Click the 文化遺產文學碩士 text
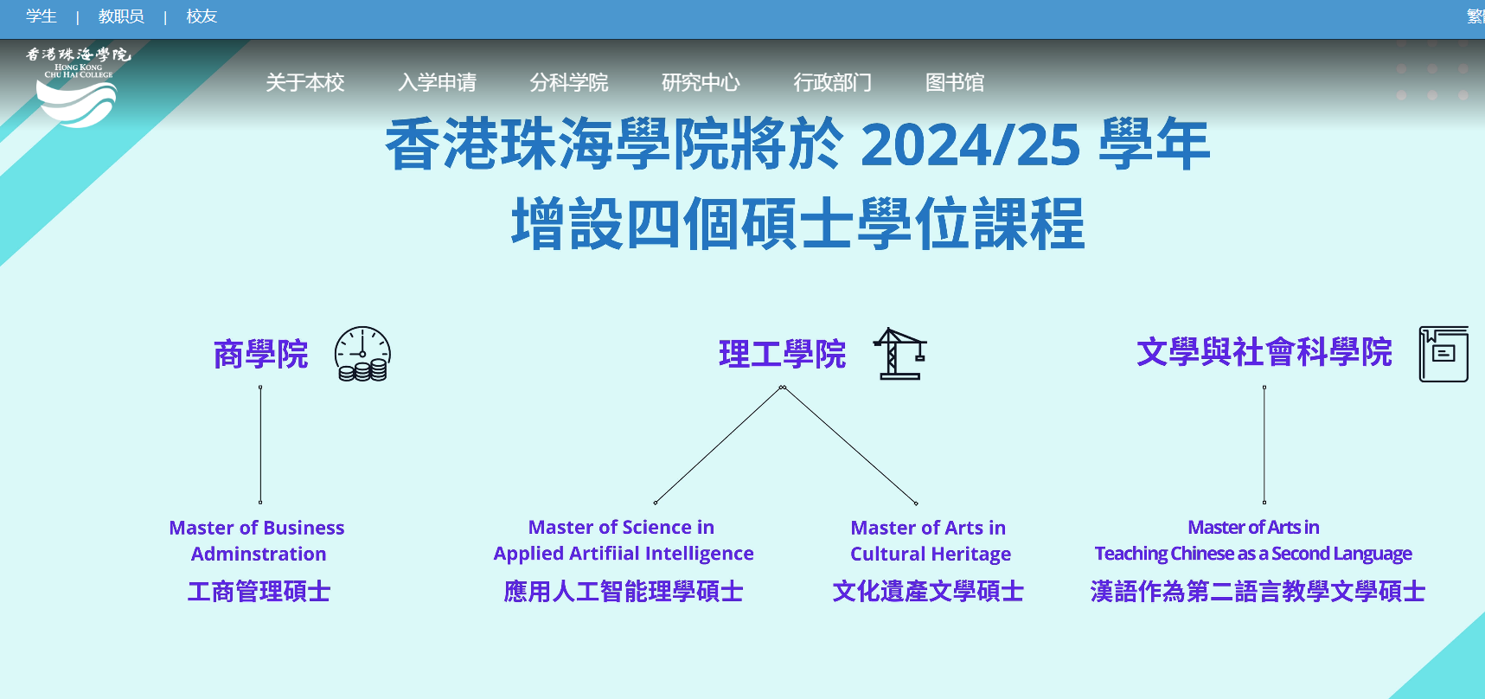 tap(928, 592)
